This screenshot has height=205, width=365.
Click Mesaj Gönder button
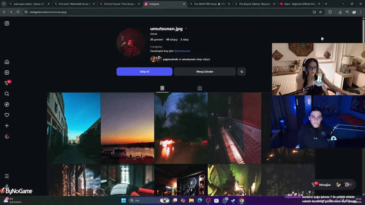205,71
